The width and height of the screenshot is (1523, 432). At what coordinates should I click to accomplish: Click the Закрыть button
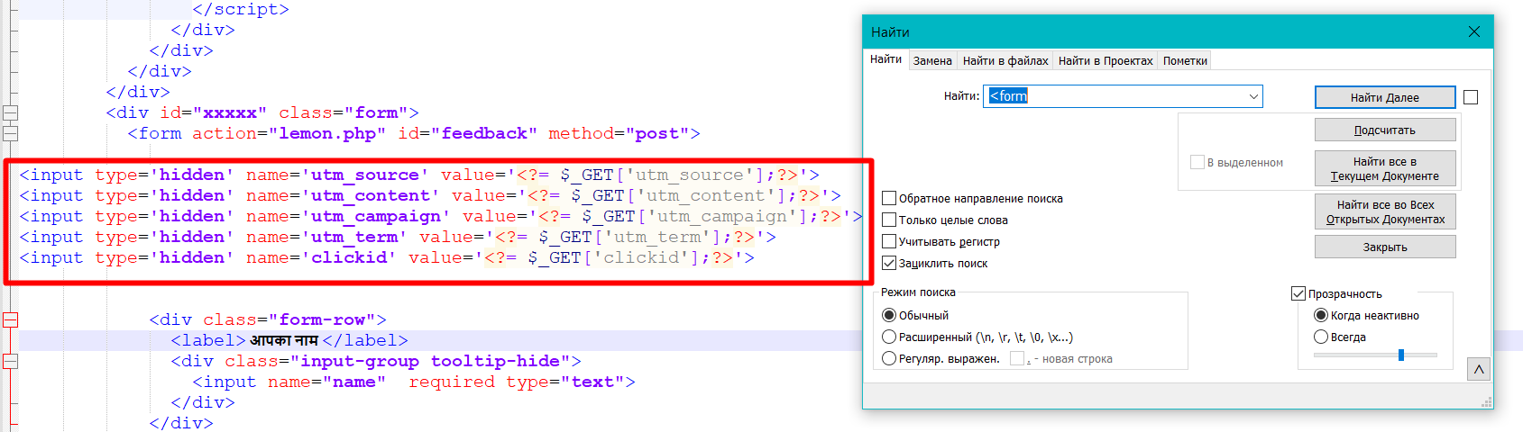pos(1385,247)
